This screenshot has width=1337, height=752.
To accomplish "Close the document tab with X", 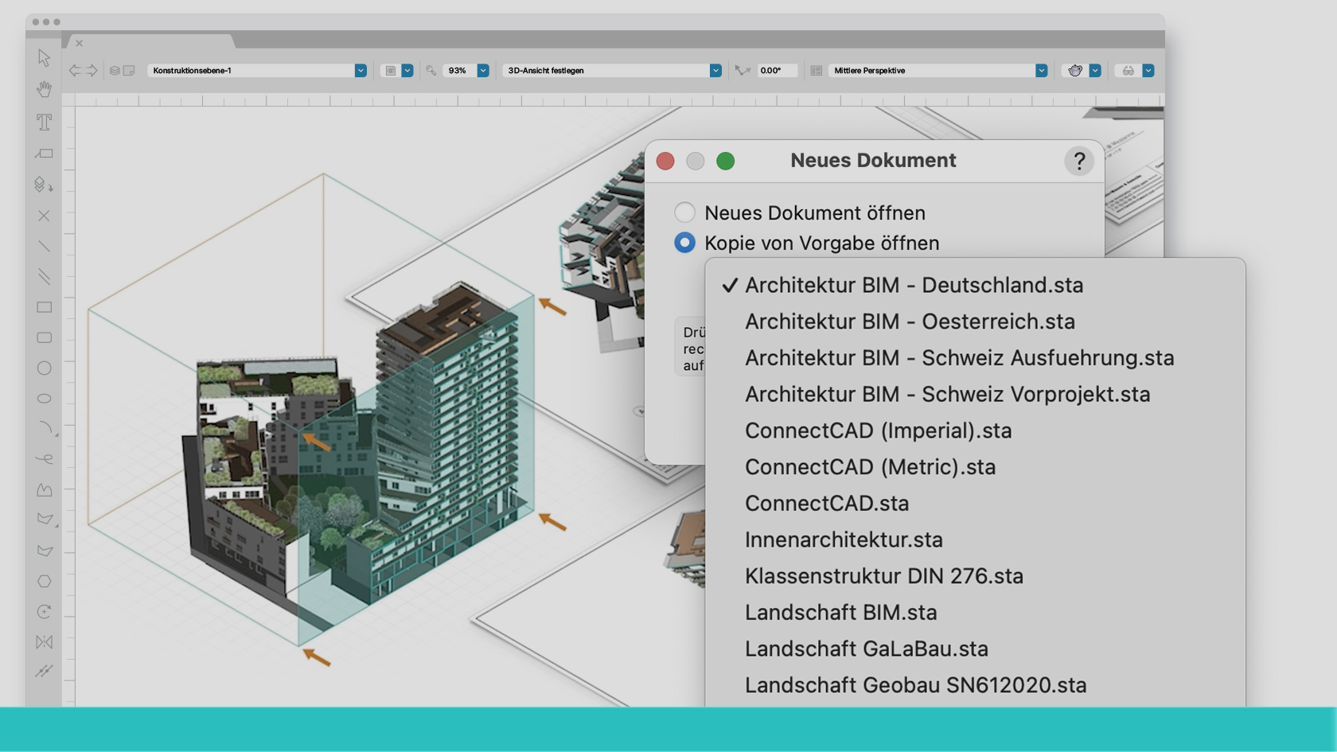I will pyautogui.click(x=79, y=43).
